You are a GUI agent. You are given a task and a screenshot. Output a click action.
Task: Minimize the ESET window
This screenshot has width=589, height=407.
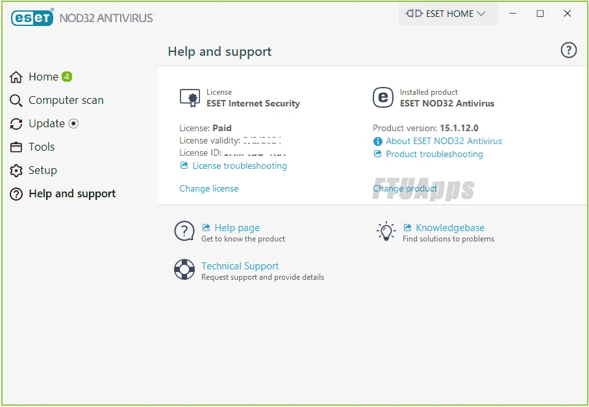point(513,14)
